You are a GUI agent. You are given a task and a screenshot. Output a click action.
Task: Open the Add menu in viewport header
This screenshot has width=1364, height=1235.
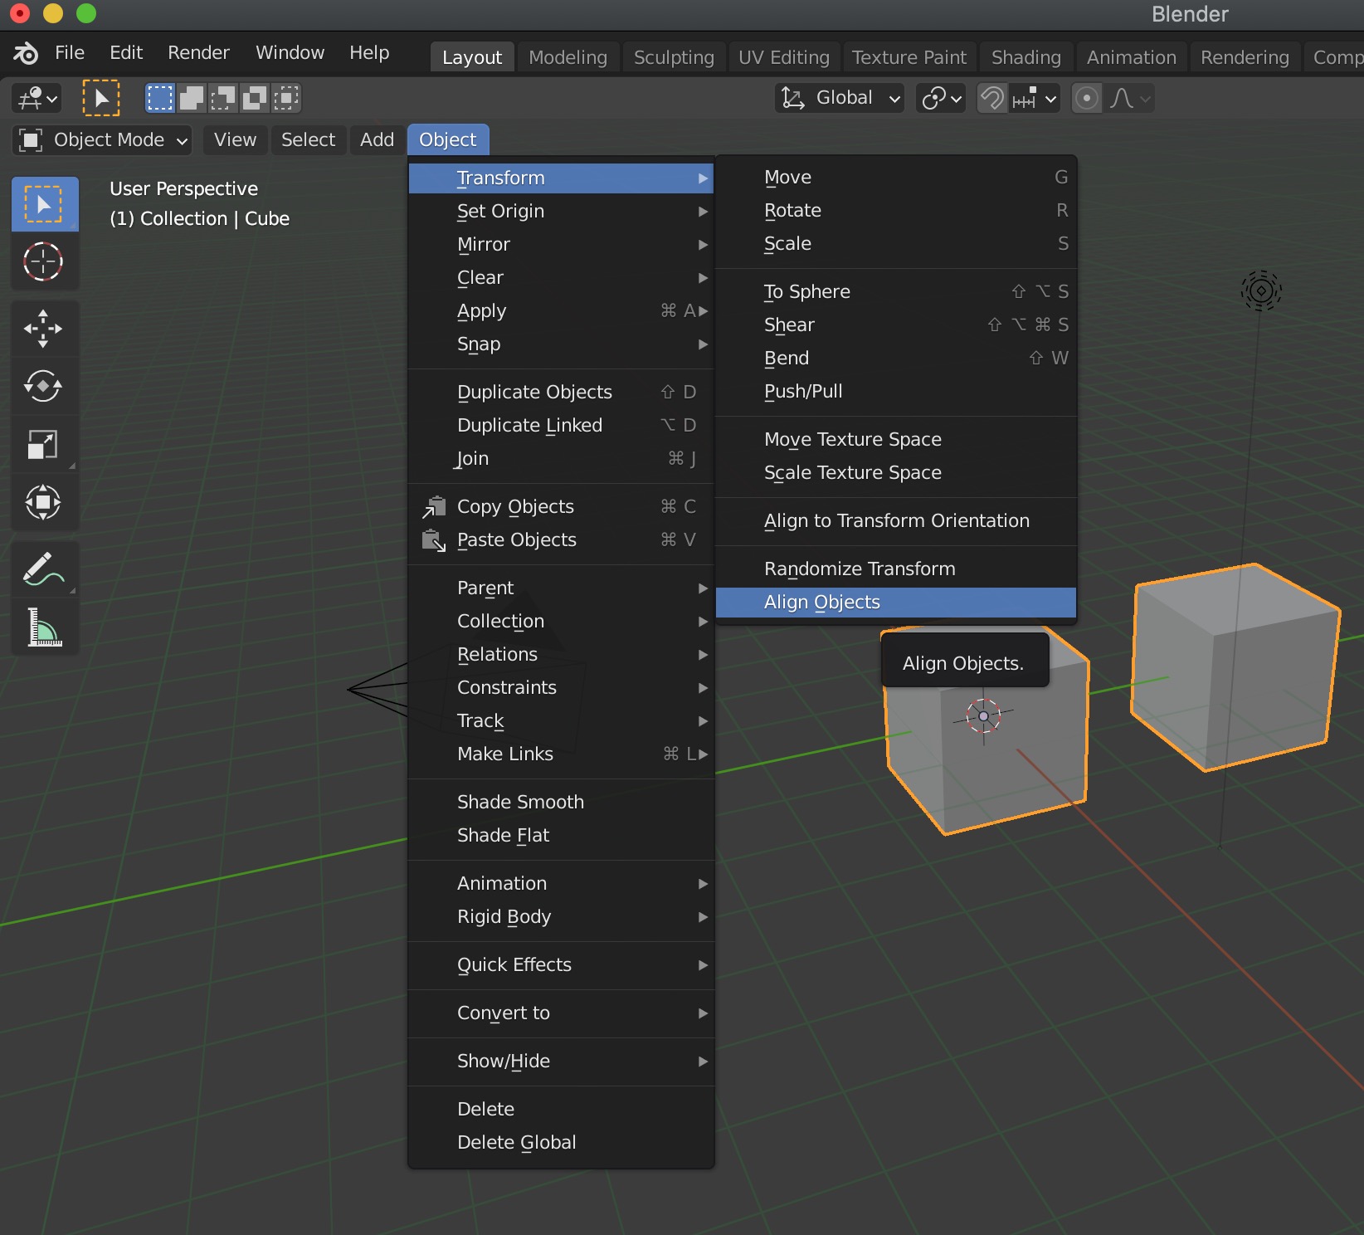[377, 139]
